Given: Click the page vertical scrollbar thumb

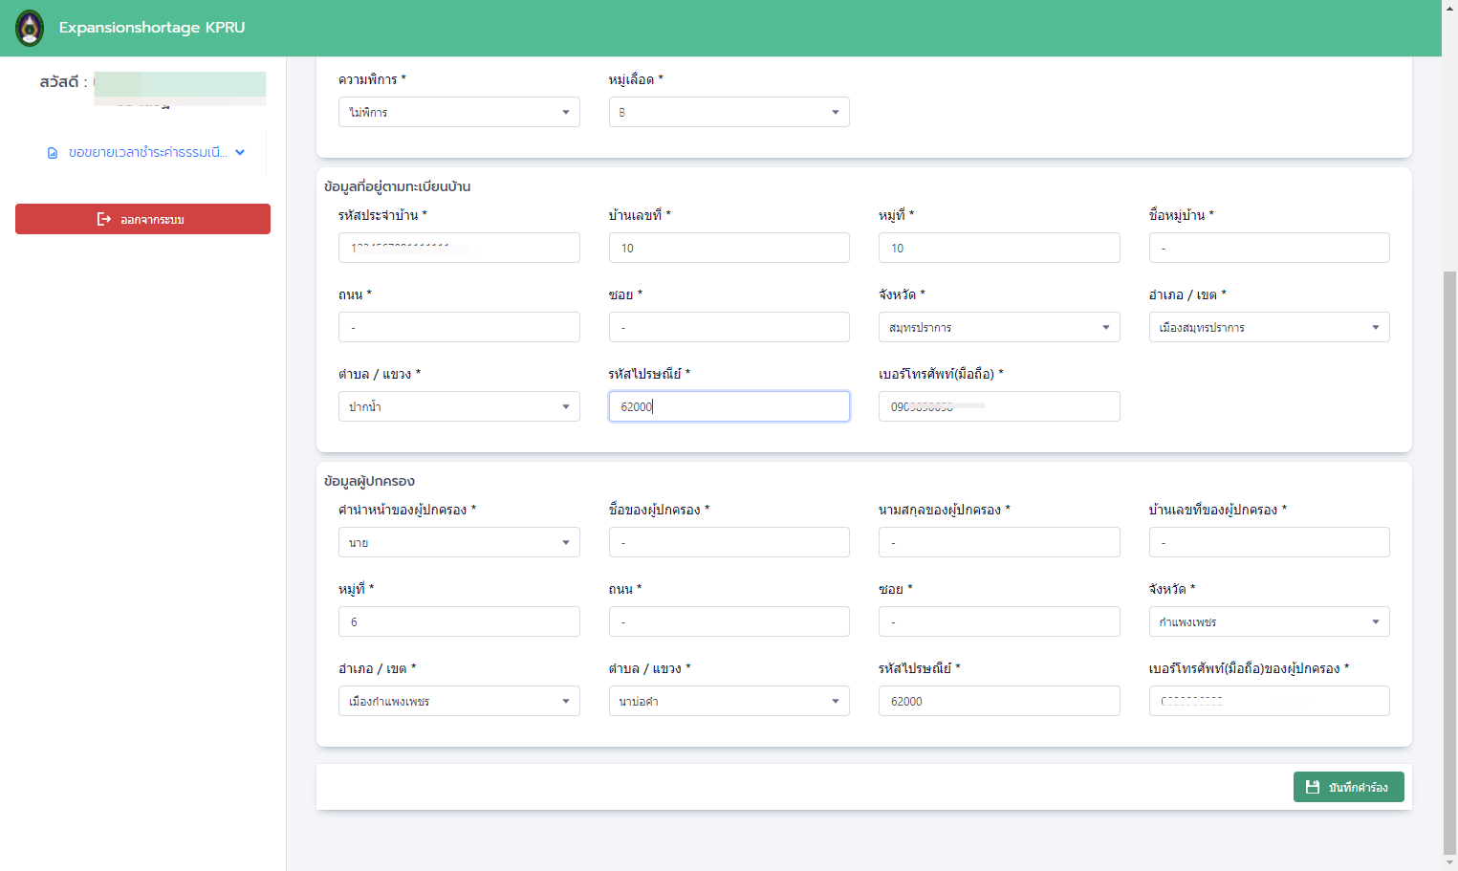Looking at the screenshot, I should click(x=1449, y=562).
